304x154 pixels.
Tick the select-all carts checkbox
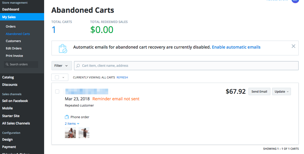57,77
